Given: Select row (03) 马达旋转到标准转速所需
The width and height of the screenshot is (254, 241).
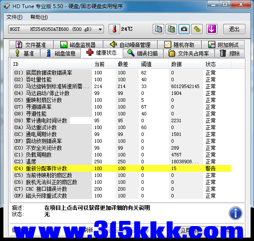Looking at the screenshot, I should 121,86.
